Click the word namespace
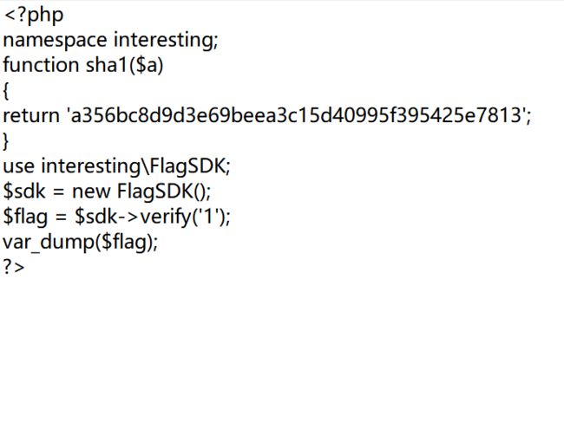The width and height of the screenshot is (564, 435). [x=55, y=40]
